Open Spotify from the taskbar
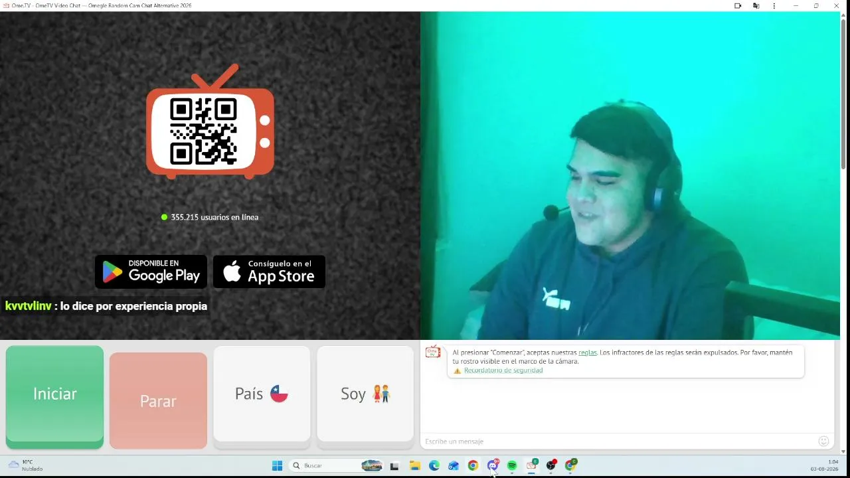This screenshot has width=850, height=478. [x=512, y=466]
